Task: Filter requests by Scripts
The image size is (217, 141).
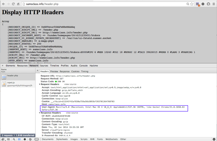Action: (84, 139)
